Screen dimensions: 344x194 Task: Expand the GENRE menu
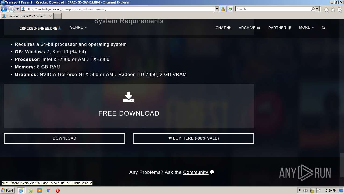[78, 27]
